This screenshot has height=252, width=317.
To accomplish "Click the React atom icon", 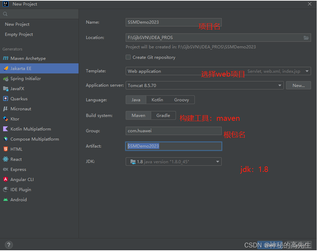I will [x=6, y=159].
